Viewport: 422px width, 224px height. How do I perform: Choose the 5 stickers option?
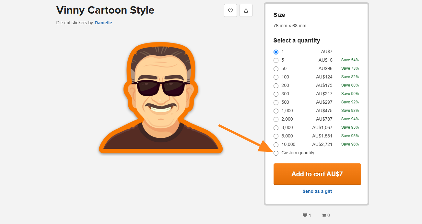[276, 60]
